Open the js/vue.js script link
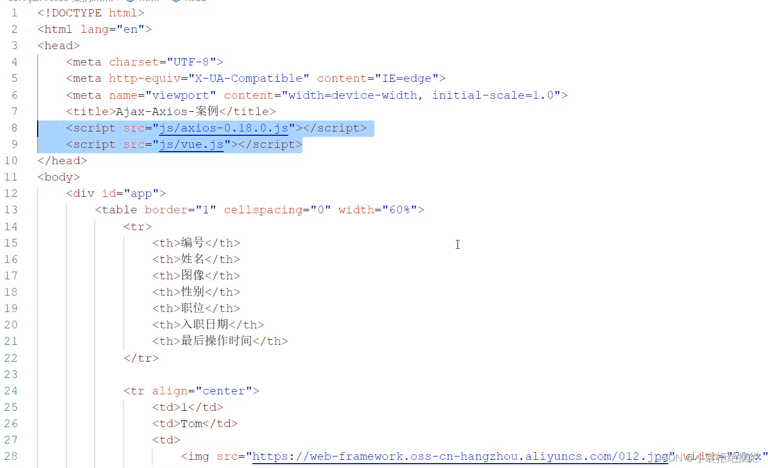Viewport: 768px width, 468px height. tap(191, 145)
